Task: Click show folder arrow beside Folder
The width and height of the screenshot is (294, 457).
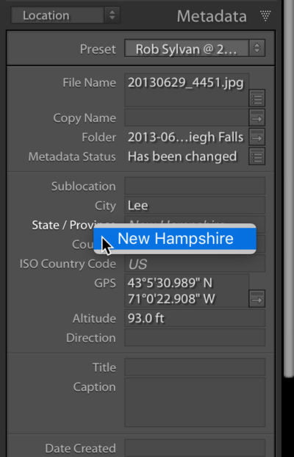Action: [x=257, y=137]
